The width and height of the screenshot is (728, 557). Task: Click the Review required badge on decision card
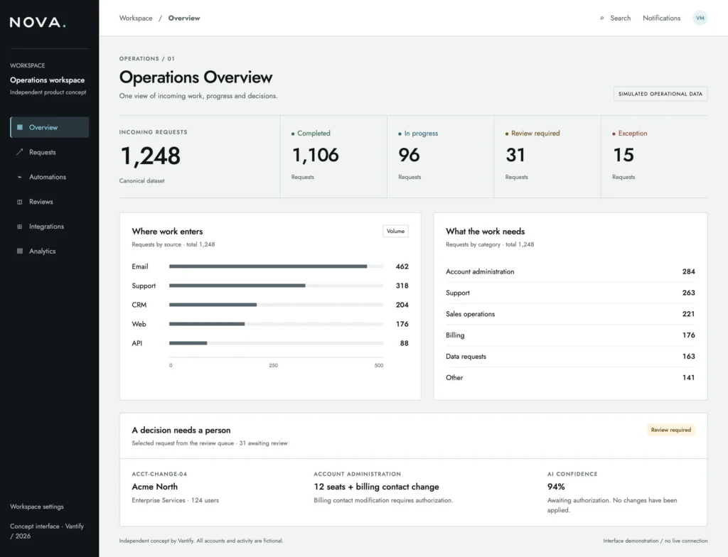coord(671,430)
